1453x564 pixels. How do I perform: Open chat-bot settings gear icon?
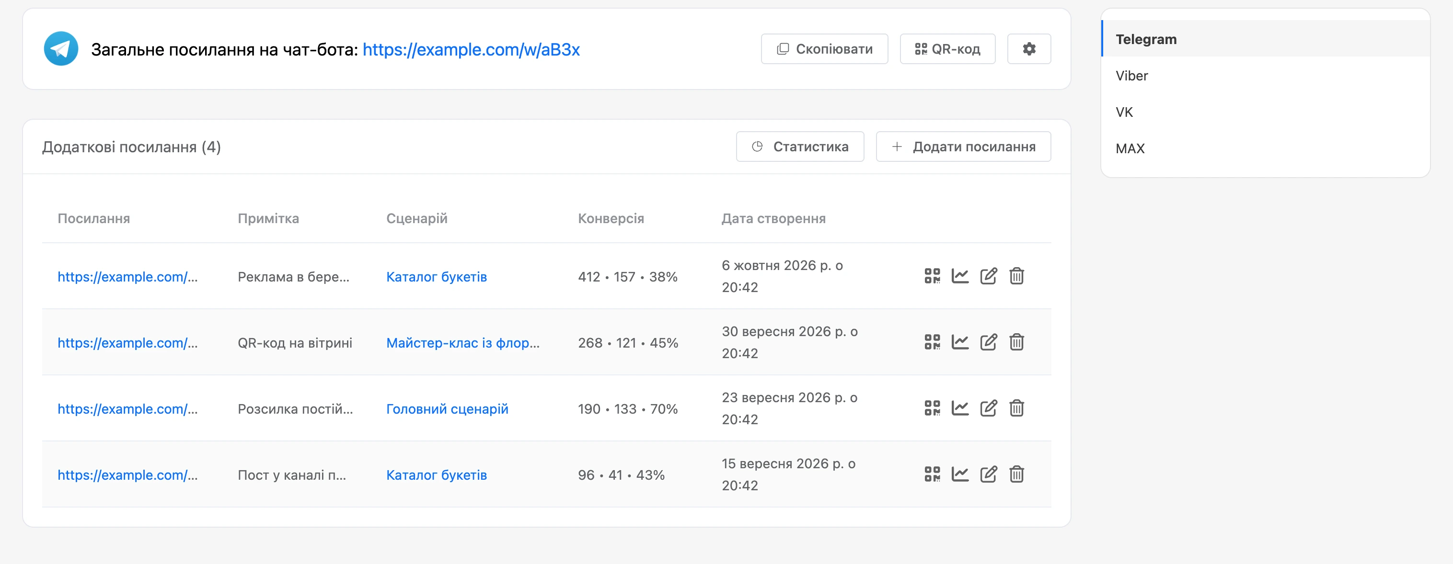coord(1029,49)
